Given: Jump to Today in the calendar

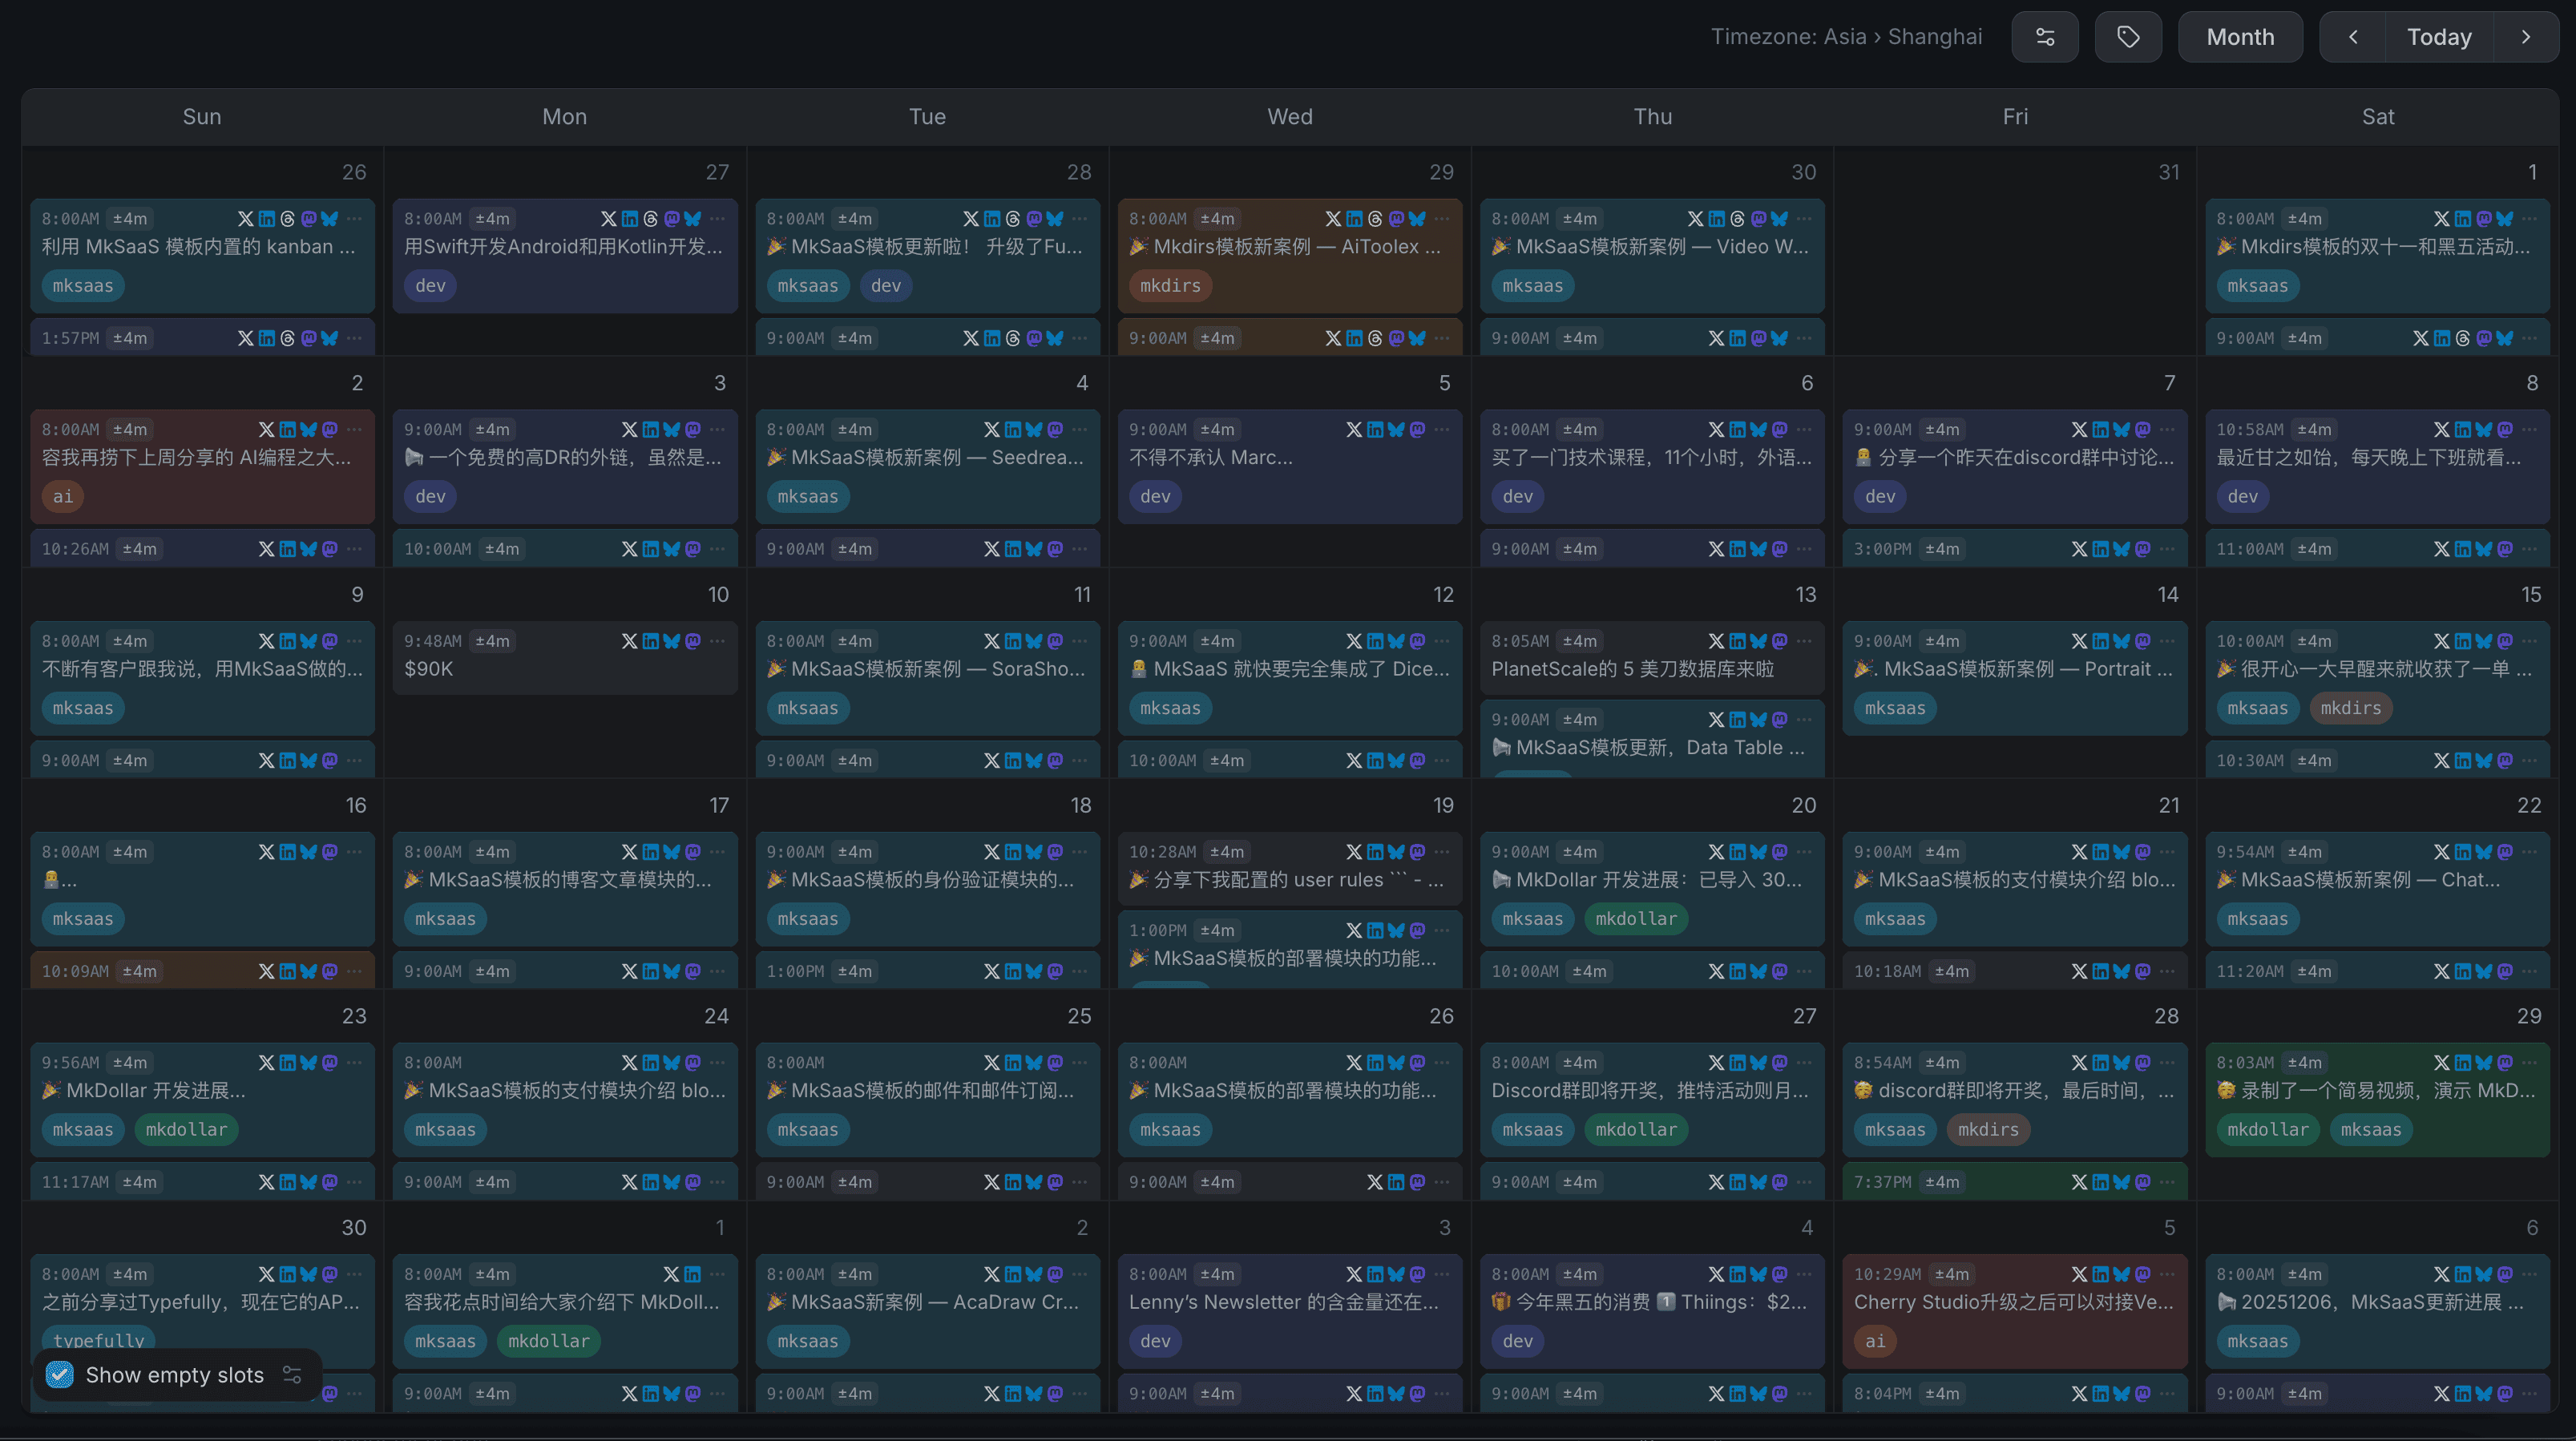Looking at the screenshot, I should [2438, 37].
